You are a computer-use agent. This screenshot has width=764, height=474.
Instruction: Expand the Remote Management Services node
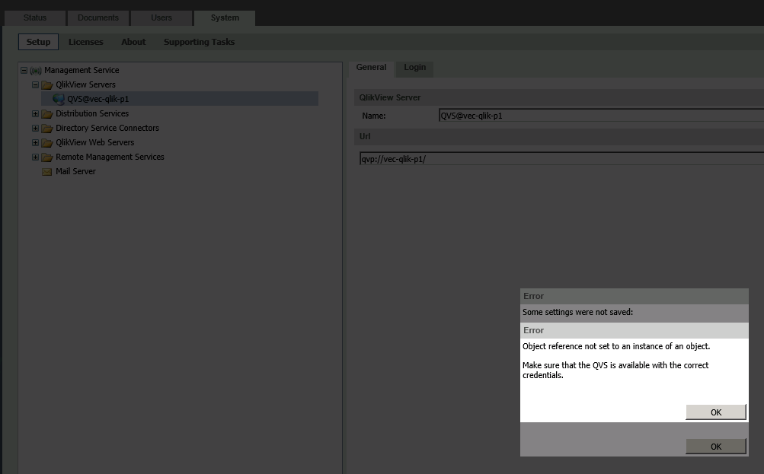(x=35, y=157)
